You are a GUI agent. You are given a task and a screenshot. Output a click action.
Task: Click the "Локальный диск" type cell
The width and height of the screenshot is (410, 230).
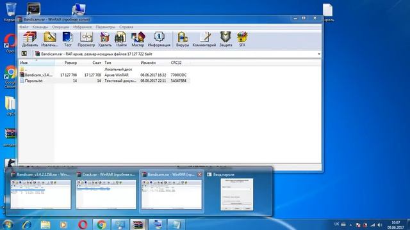pyautogui.click(x=118, y=70)
